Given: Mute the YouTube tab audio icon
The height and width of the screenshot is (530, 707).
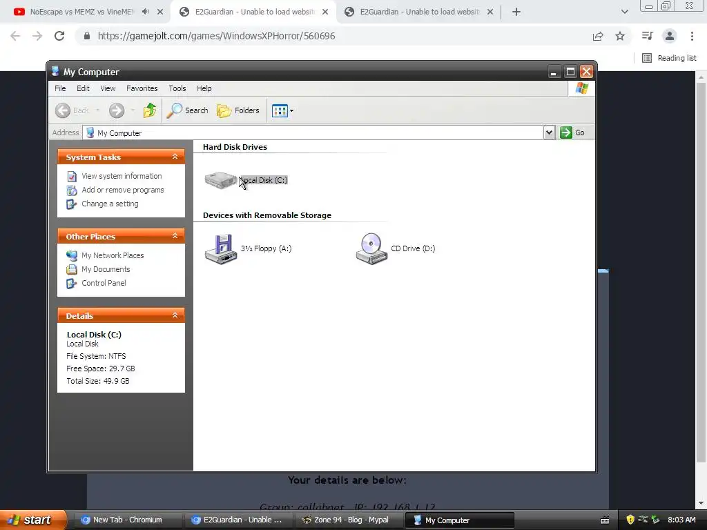Looking at the screenshot, I should click(145, 12).
